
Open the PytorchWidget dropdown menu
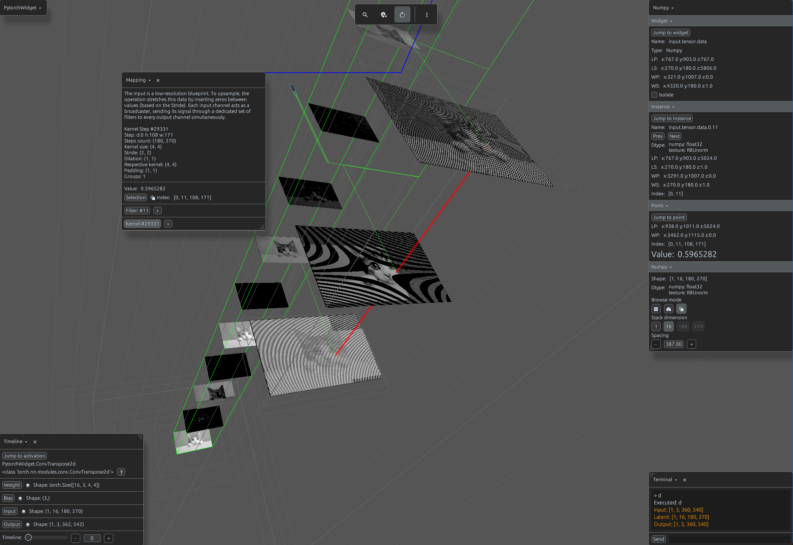22,8
